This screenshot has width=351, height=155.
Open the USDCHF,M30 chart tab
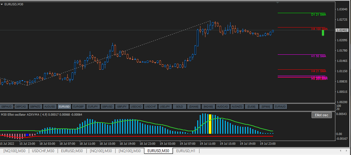point(43,151)
